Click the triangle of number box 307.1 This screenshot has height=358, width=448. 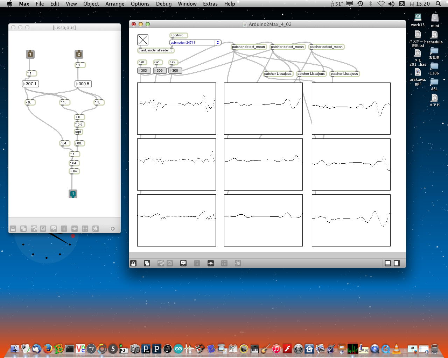pos(24,84)
